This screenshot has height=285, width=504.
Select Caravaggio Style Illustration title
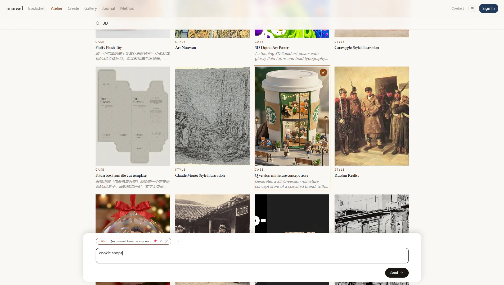[357, 48]
